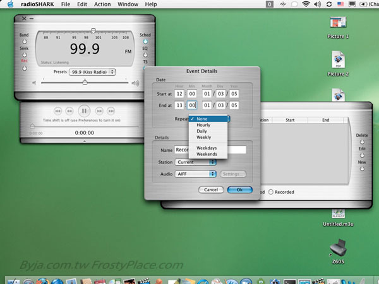Click the low volume speaker icon
379x284 pixels.
(x=34, y=83)
